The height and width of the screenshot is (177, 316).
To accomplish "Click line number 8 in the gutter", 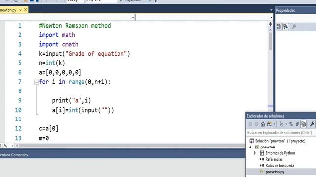I will point(20,91).
